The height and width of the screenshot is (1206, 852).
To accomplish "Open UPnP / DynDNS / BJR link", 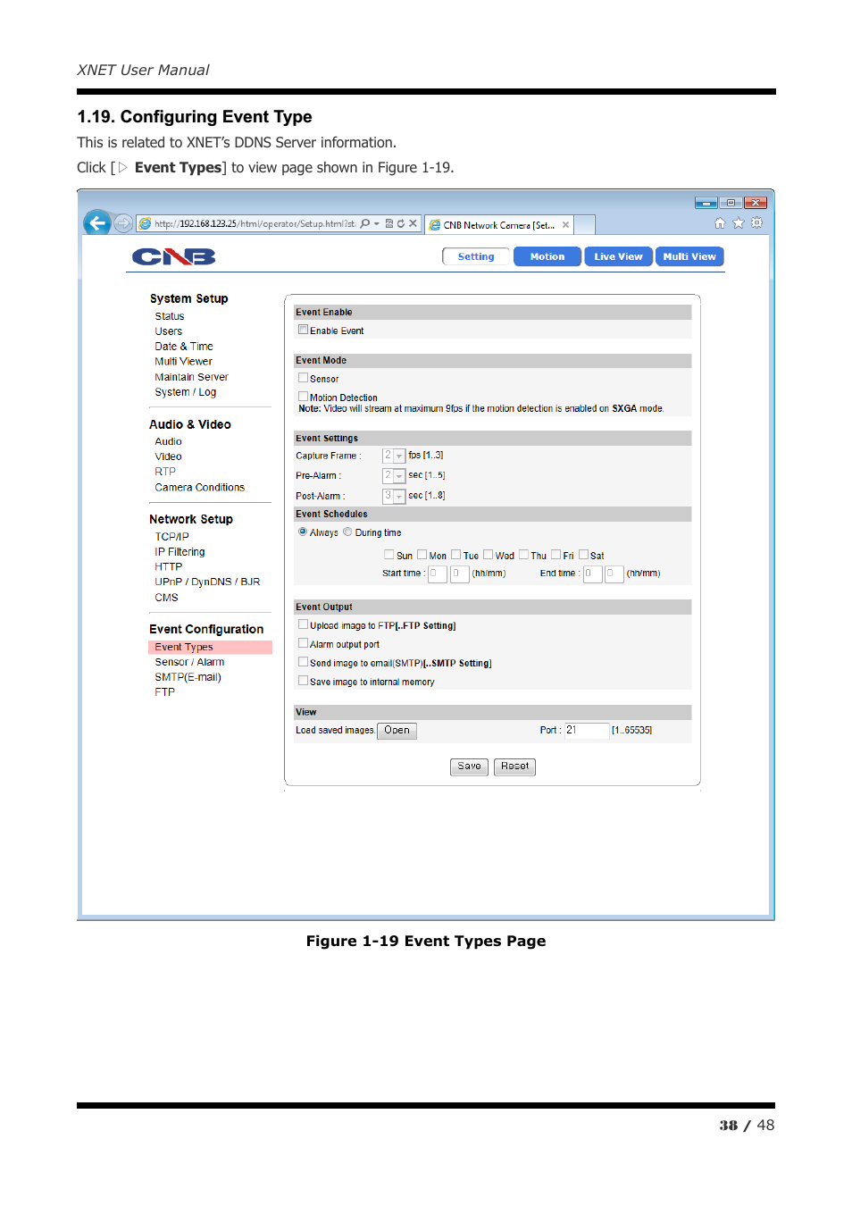I will [207, 582].
